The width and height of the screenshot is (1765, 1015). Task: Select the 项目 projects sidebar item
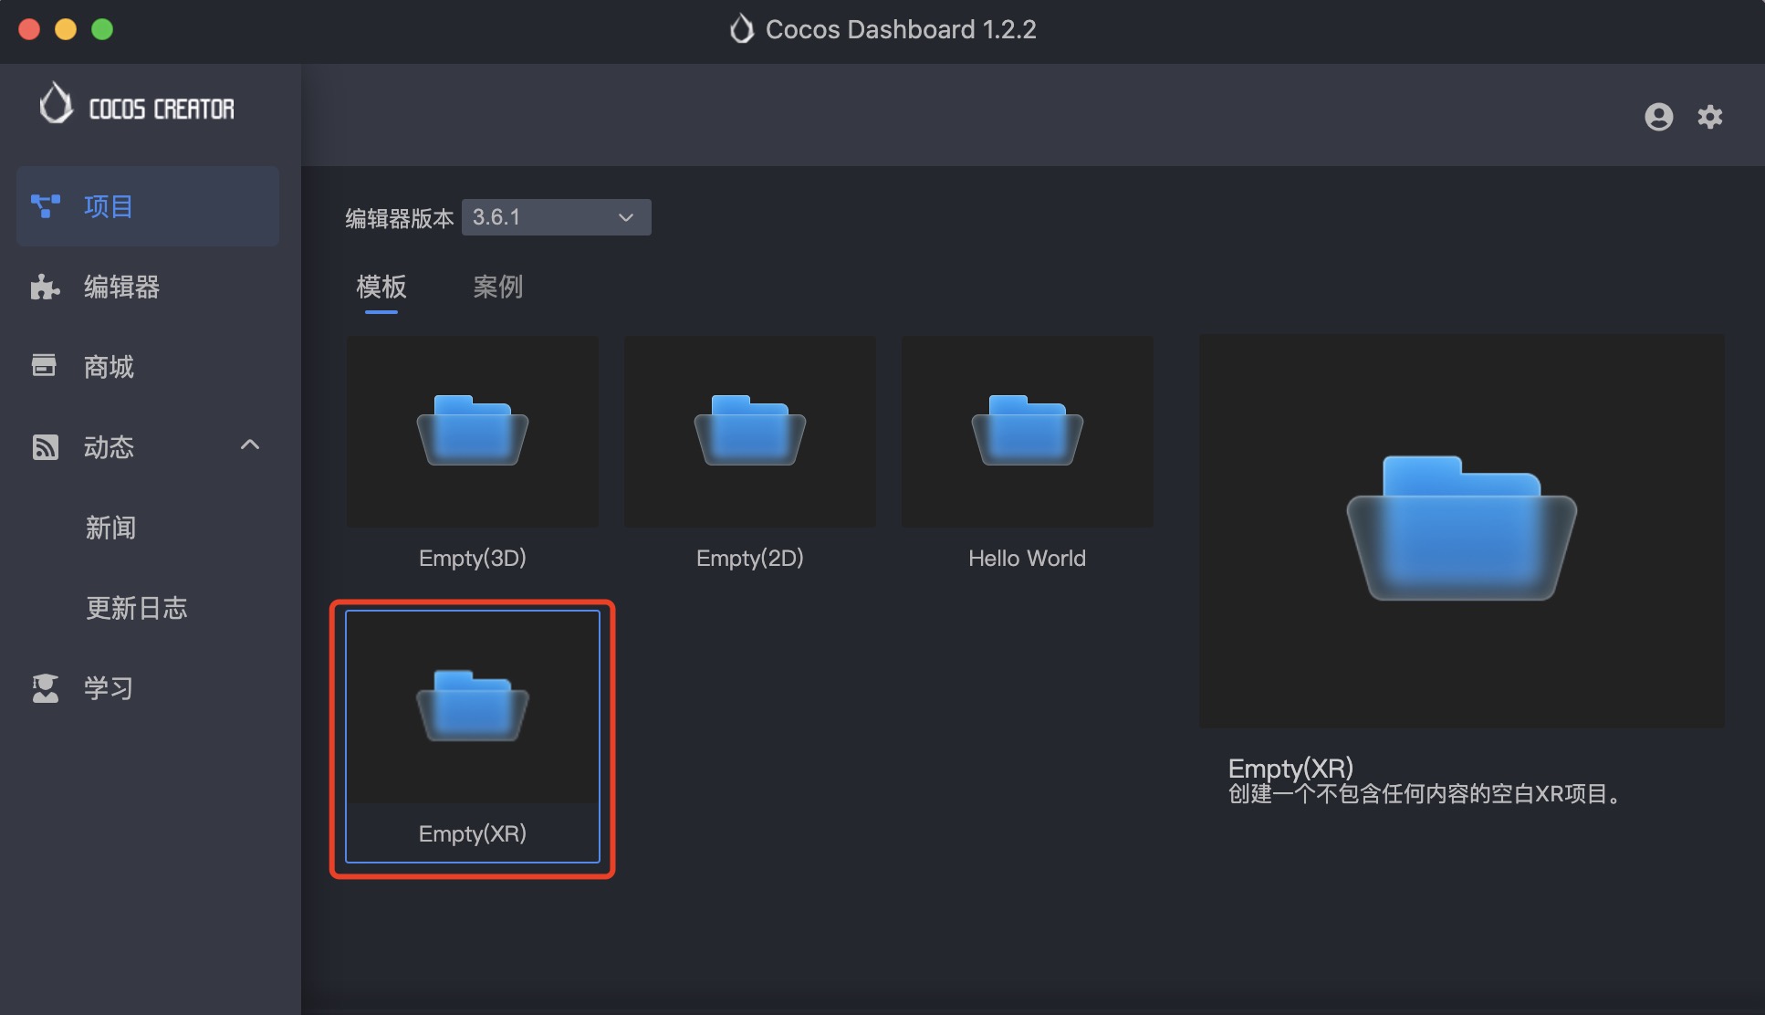coord(148,206)
